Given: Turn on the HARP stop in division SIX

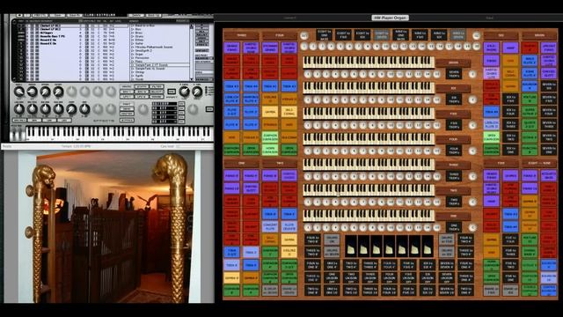Looking at the screenshot, I should point(510,48).
